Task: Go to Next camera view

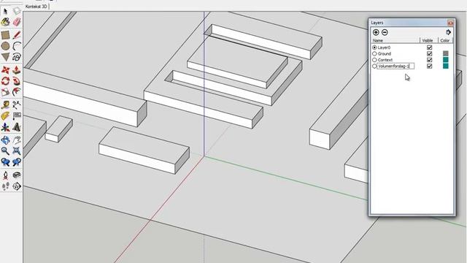Action: point(17,162)
